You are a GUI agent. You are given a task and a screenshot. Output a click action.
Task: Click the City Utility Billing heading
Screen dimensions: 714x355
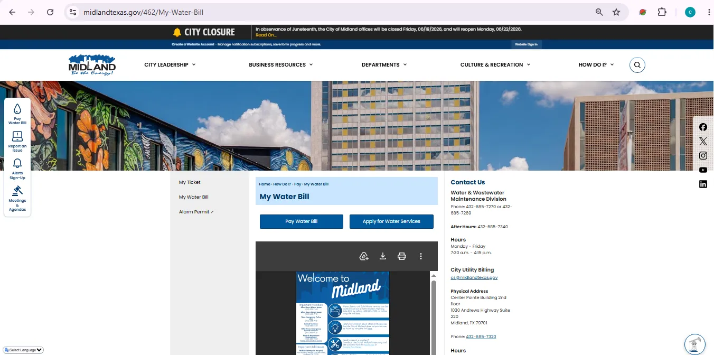click(472, 270)
